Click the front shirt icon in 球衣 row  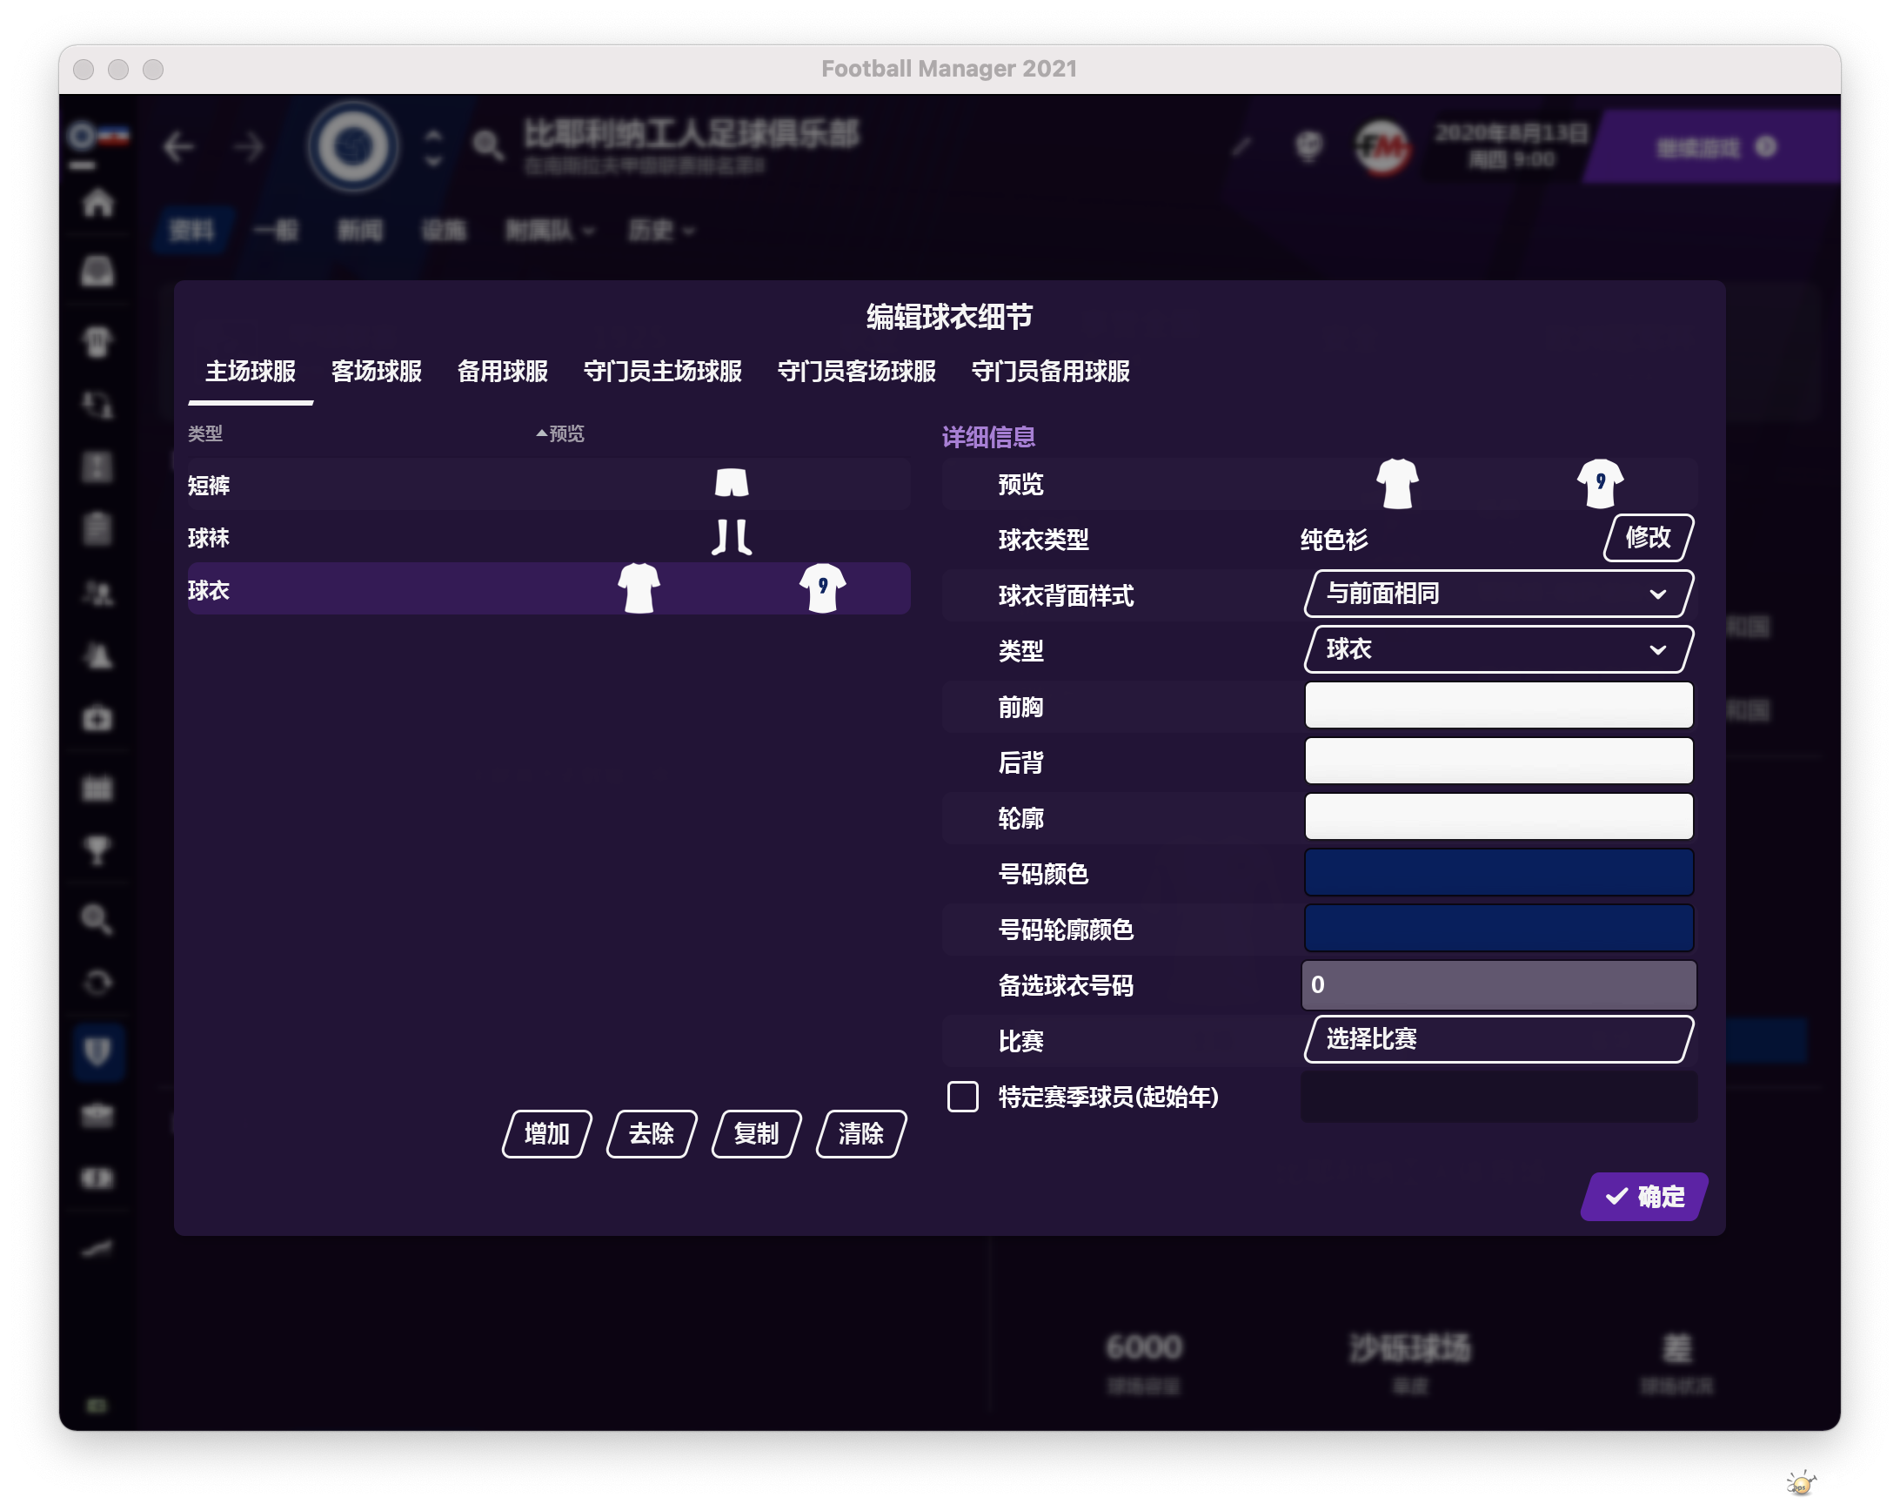pos(639,587)
